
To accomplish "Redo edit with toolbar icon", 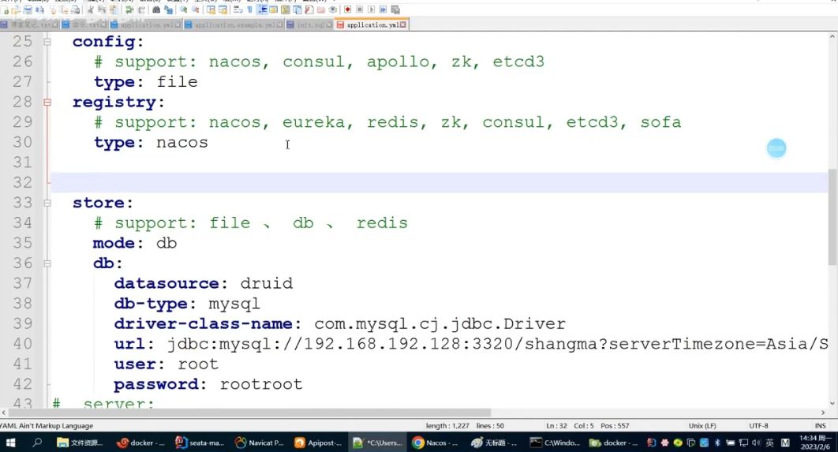I will click(x=141, y=9).
